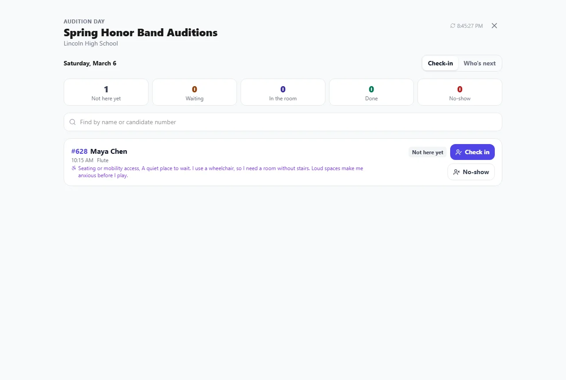The width and height of the screenshot is (566, 380).
Task: Select the Not here yet count card
Action: click(x=106, y=92)
